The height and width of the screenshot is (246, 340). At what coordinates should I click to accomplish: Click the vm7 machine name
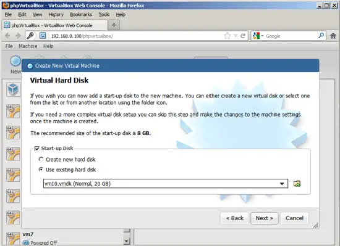28,234
